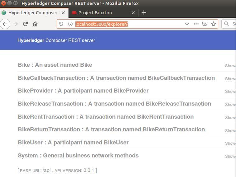Image resolution: width=236 pixels, height=177 pixels.
Task: Go back with the browser back arrow
Action: (x=5, y=24)
